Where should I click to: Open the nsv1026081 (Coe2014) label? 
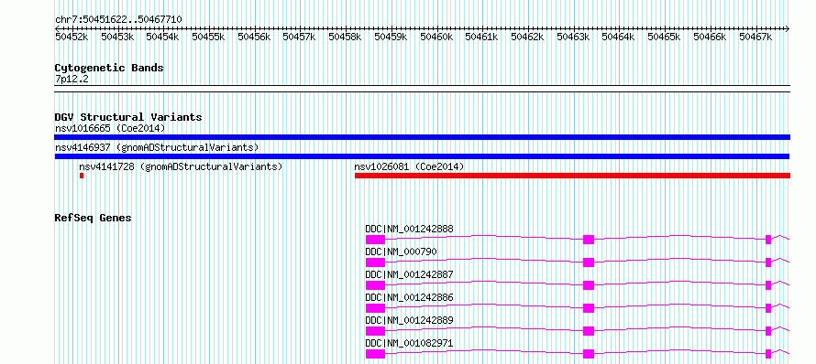pyautogui.click(x=409, y=166)
